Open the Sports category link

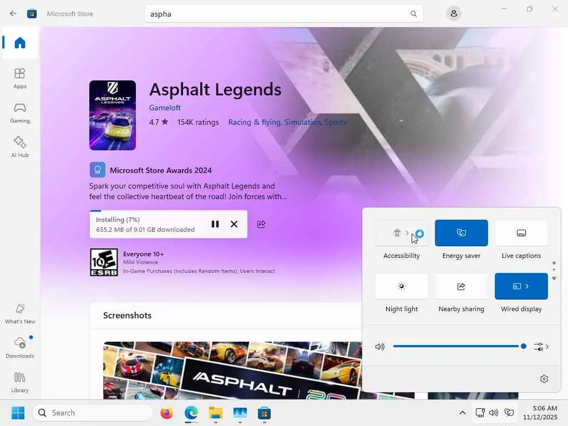click(x=335, y=122)
